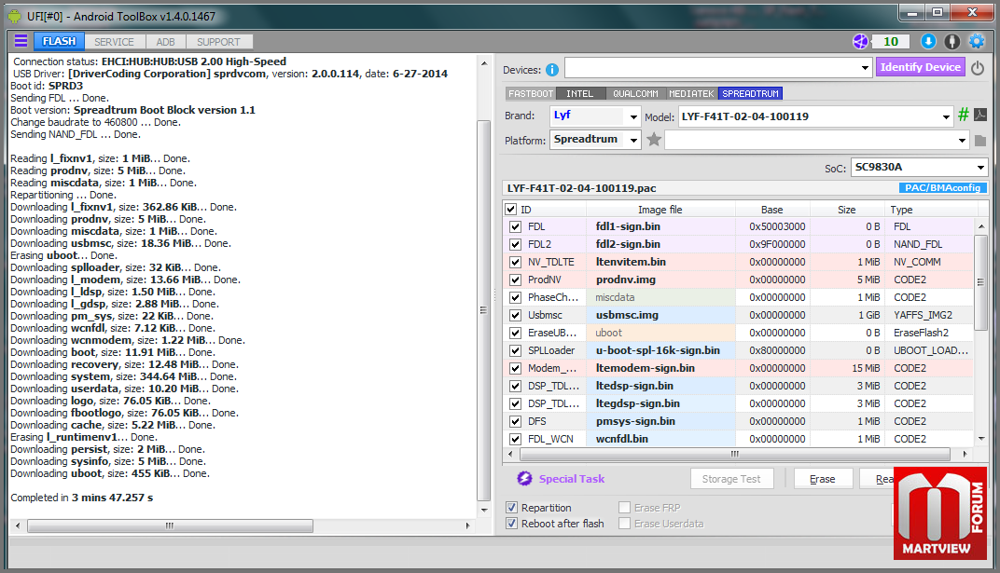Click the Erase button
Image resolution: width=1000 pixels, height=573 pixels.
[822, 479]
